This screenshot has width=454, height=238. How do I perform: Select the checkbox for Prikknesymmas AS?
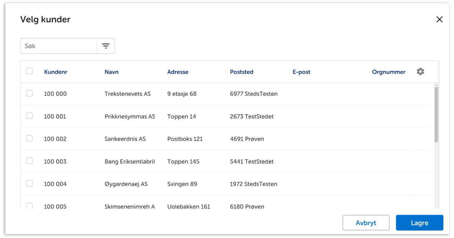[x=29, y=116]
